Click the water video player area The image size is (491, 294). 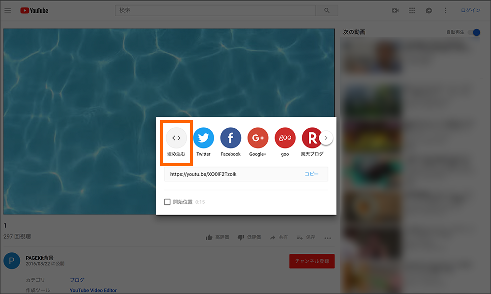(x=169, y=122)
